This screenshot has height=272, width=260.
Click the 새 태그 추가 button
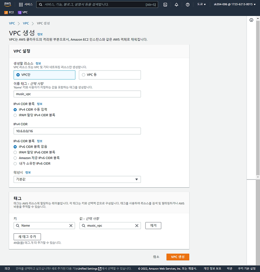(27, 237)
